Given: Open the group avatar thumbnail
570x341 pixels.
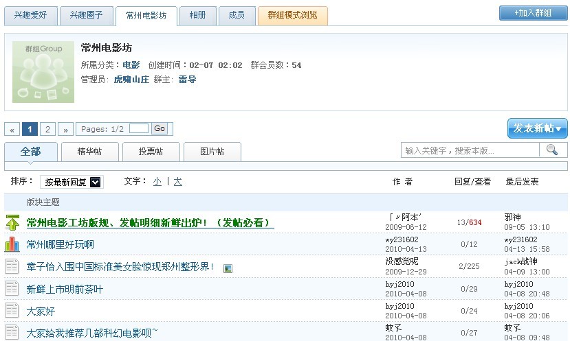Looking at the screenshot, I should pyautogui.click(x=43, y=72).
